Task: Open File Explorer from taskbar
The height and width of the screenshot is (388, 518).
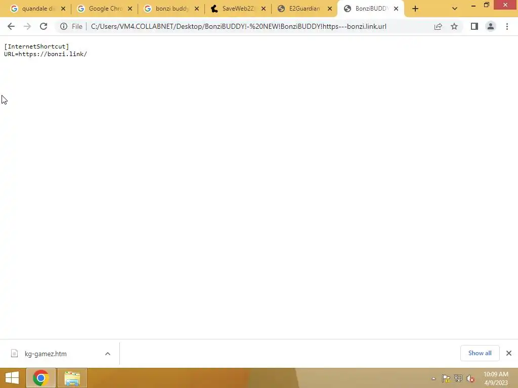Action: coord(72,378)
